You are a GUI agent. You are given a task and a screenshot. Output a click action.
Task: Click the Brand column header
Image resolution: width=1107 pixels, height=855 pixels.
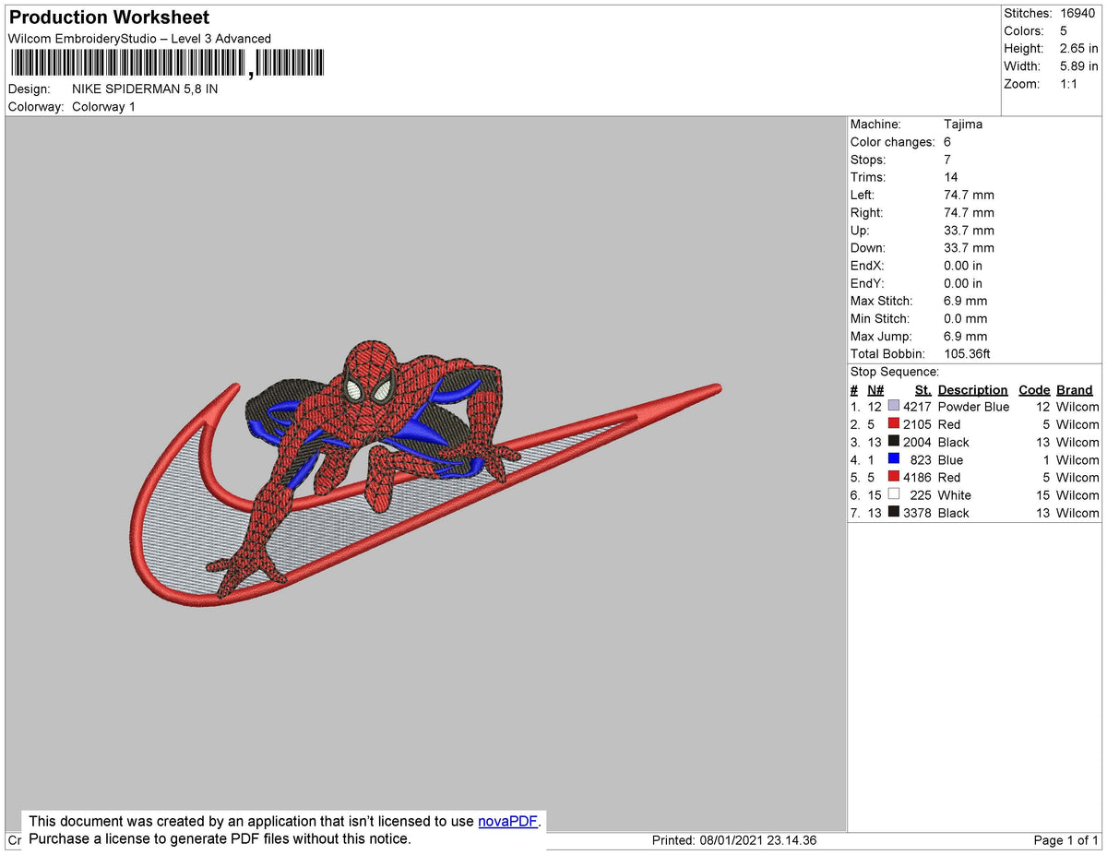(x=1074, y=389)
